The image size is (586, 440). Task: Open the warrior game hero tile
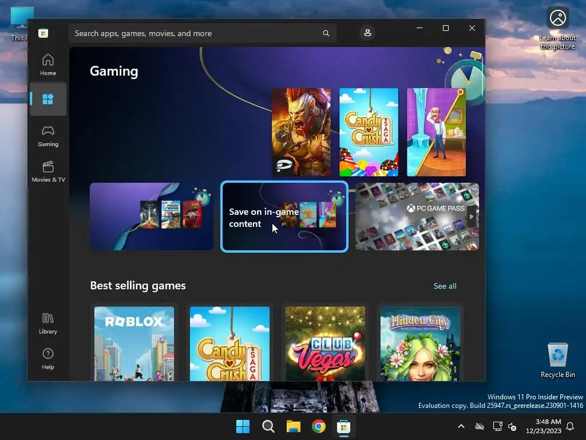[x=301, y=132]
